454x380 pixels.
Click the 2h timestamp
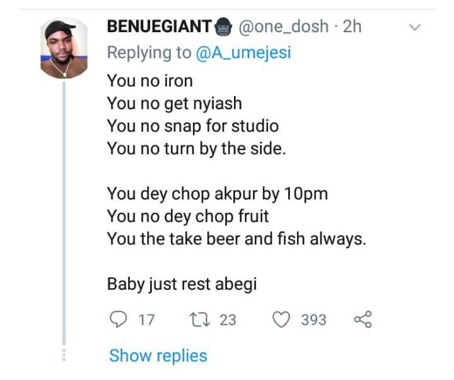352,27
